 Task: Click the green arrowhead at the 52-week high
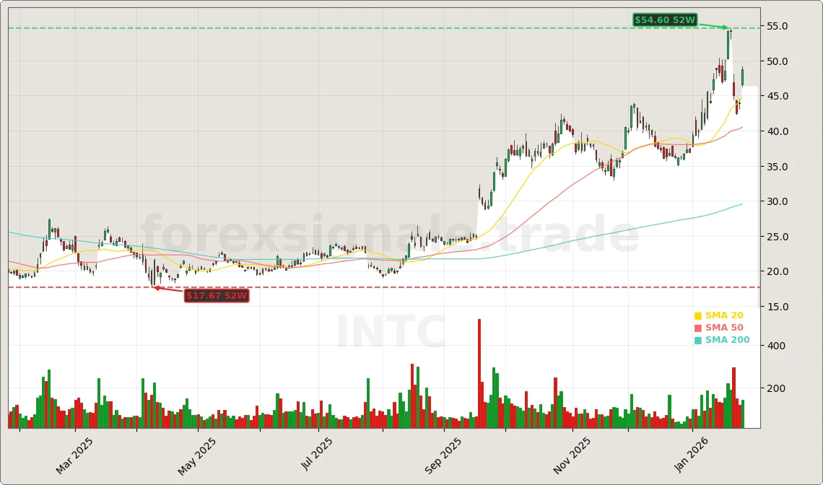click(x=726, y=28)
